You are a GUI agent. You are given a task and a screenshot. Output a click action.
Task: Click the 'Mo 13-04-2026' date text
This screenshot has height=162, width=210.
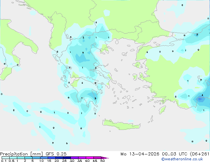click(x=140, y=154)
